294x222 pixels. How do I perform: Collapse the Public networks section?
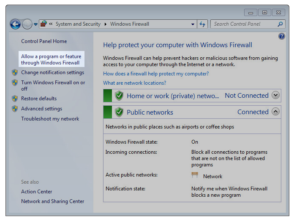click(275, 112)
